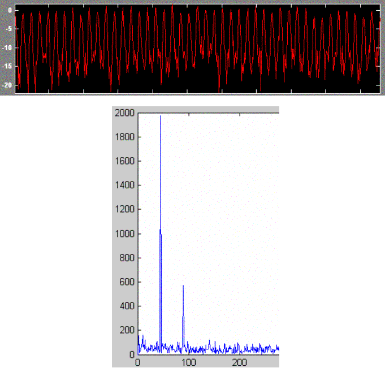Image resolution: width=385 pixels, height=368 pixels.
Task: Click the 2000 label on the spectrum y-axis
Action: [125, 113]
